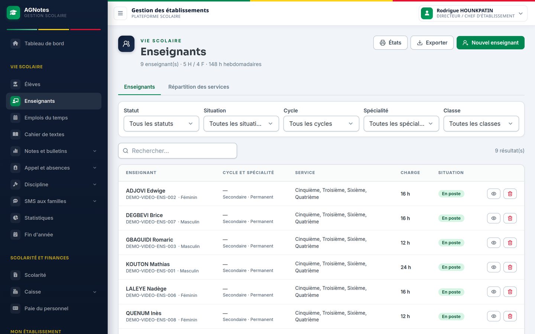This screenshot has width=535, height=334.
Task: Open user menu for Rodrigue HOUNKPATIN
Action: (473, 13)
